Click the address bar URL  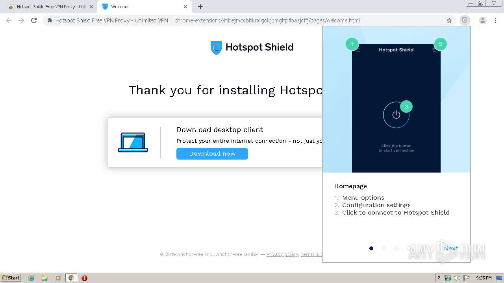coord(267,20)
